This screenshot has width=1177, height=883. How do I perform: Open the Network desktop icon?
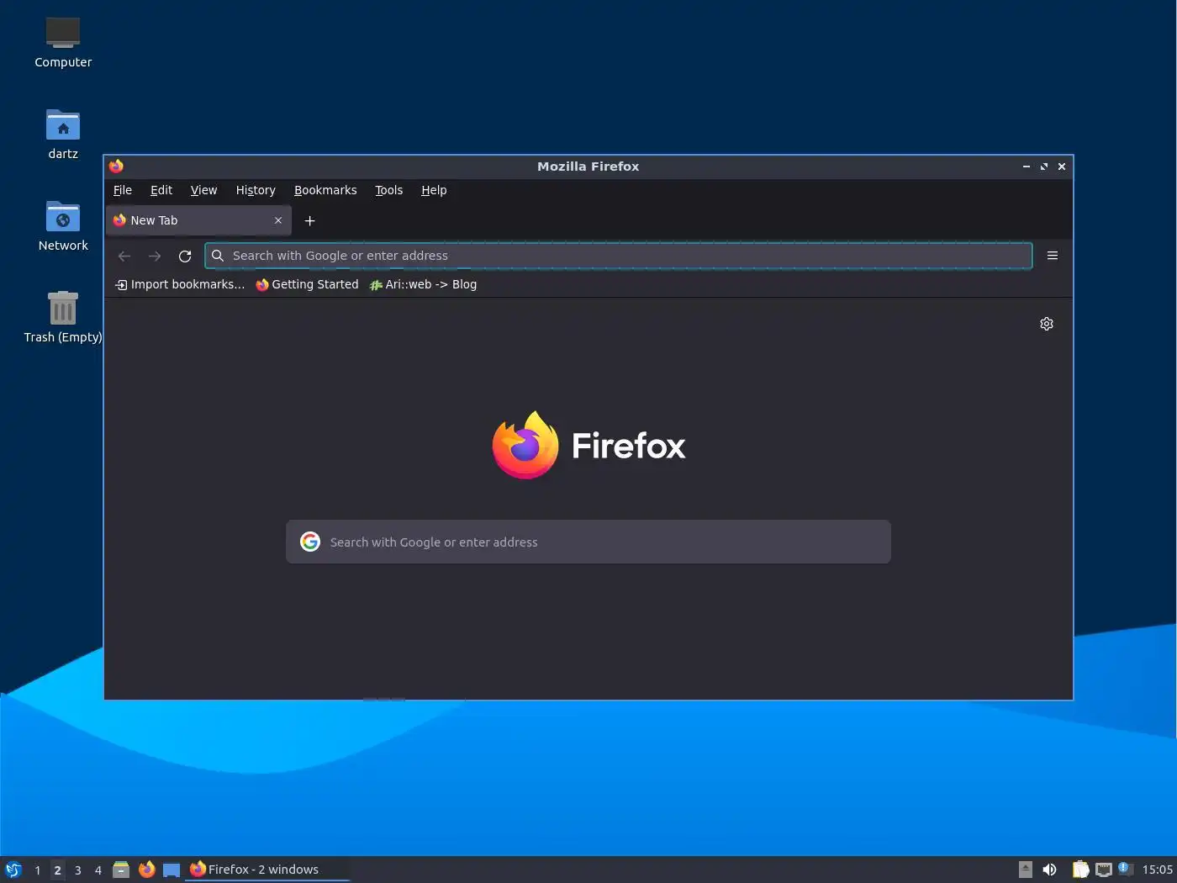(x=63, y=226)
